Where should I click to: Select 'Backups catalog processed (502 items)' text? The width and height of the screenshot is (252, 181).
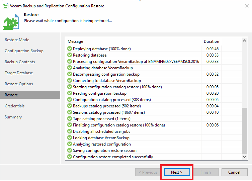107,106
